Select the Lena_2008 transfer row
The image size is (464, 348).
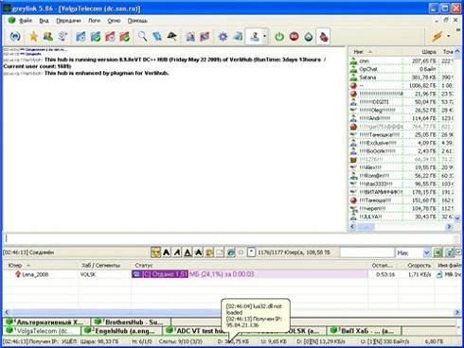point(232,274)
